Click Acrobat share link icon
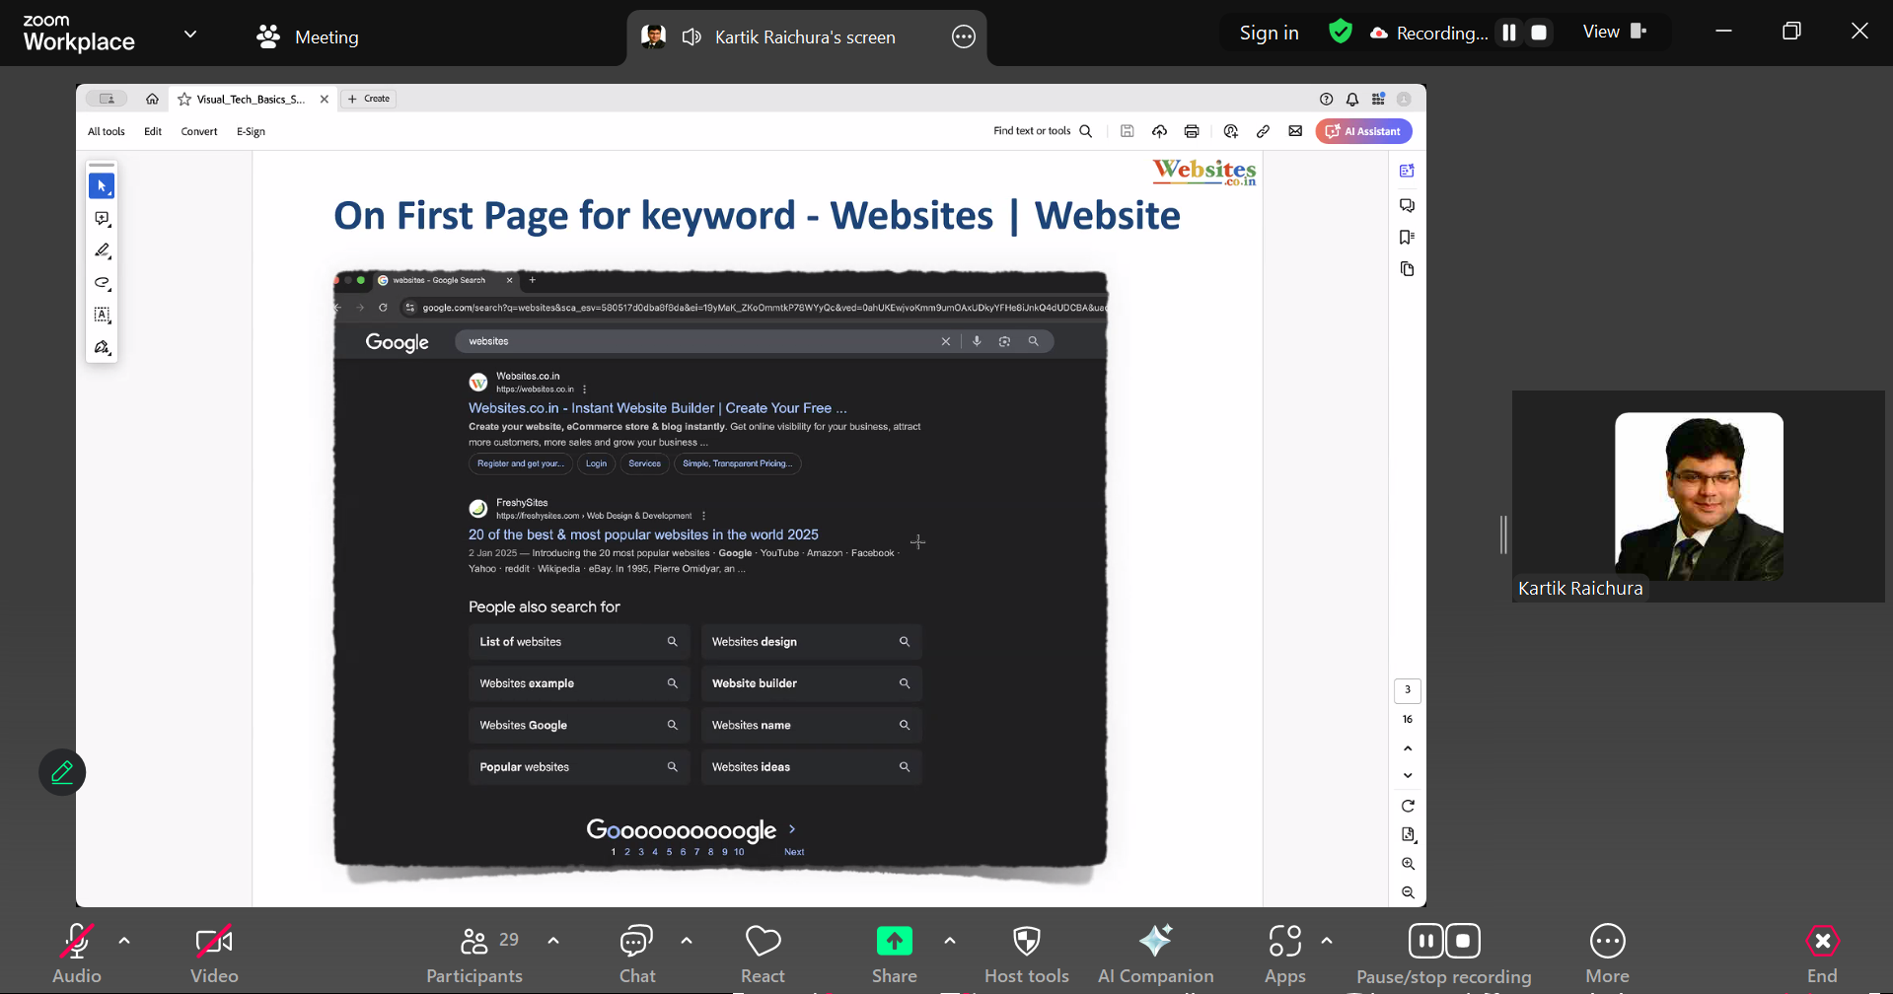Screen dimensions: 1893x994 point(1263,131)
